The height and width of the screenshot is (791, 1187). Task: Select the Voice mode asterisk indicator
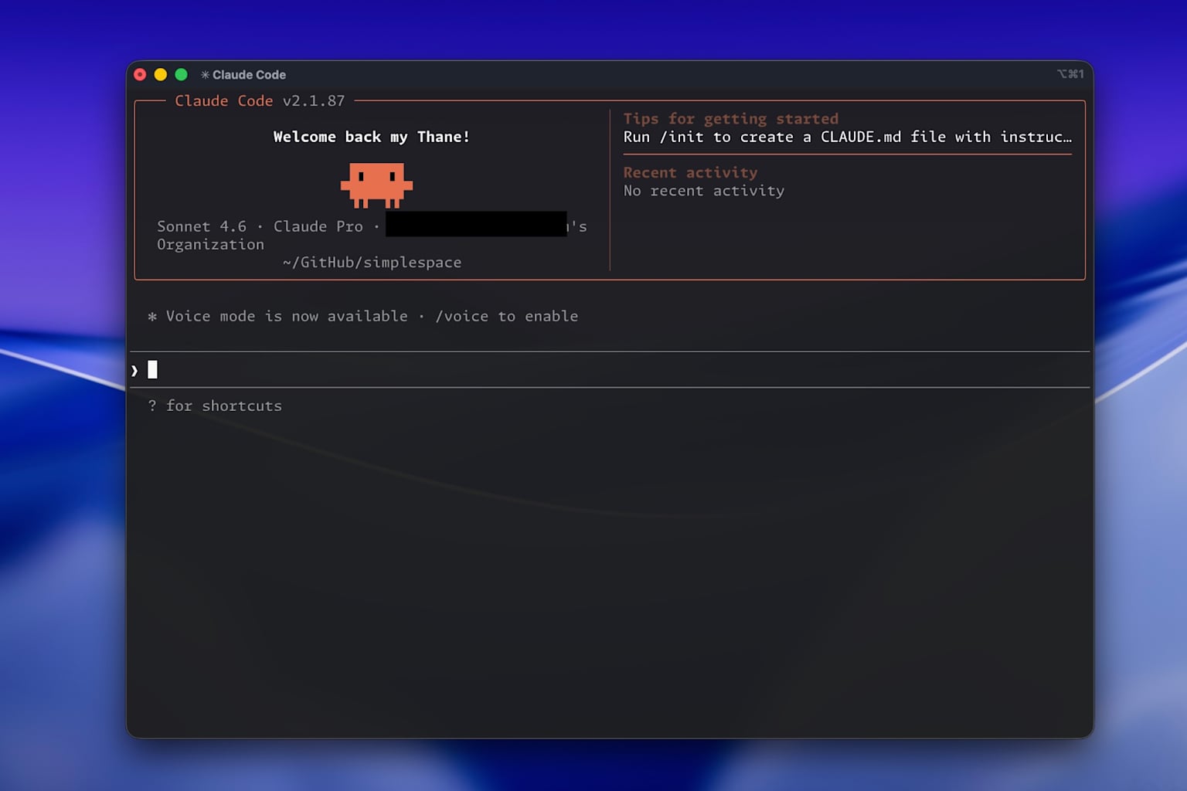151,316
